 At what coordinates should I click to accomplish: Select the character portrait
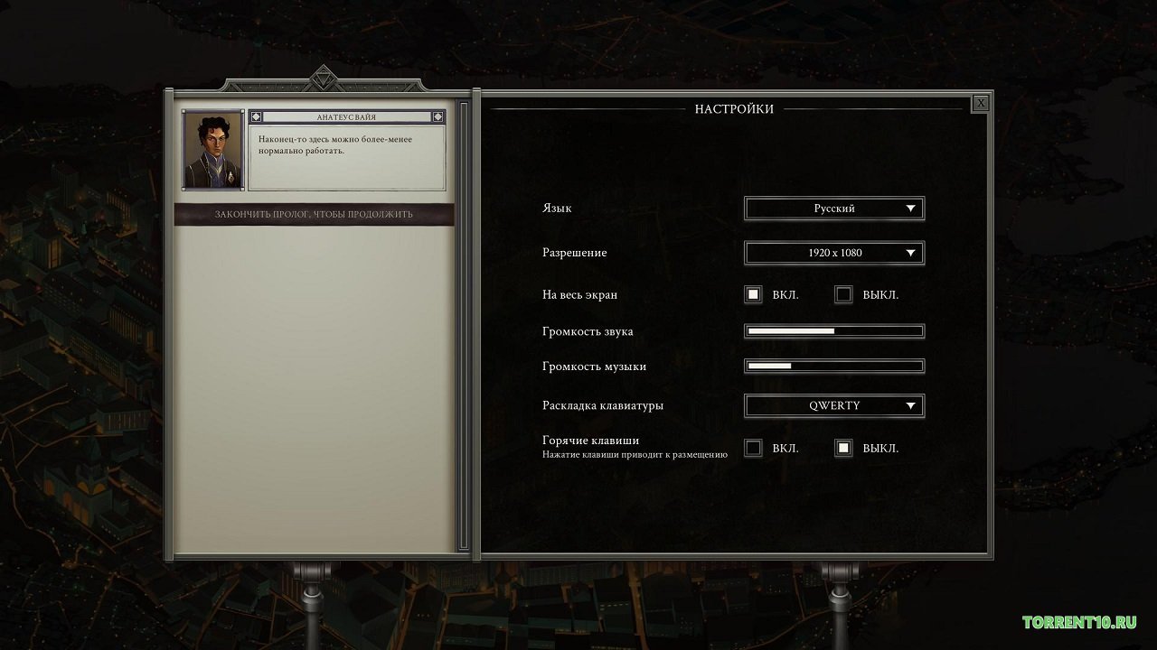[213, 150]
